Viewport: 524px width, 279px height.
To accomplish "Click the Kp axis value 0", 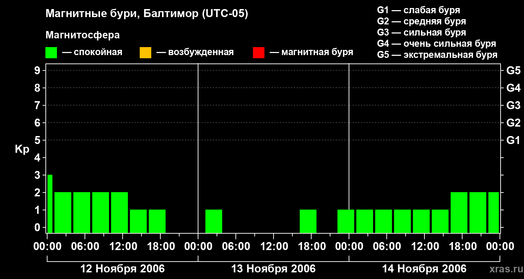I will click(38, 227).
